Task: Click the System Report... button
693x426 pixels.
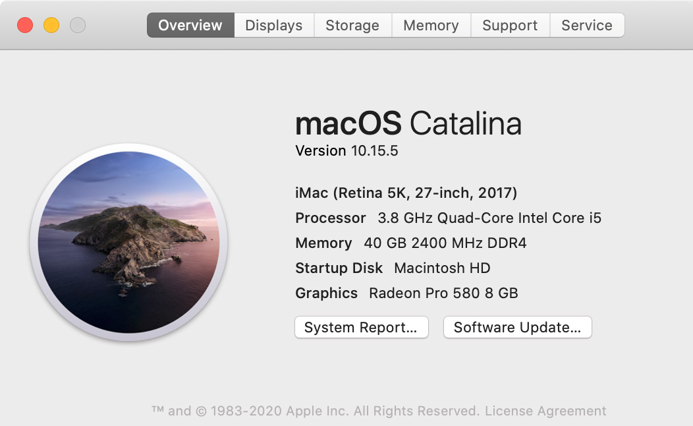Action: click(x=362, y=327)
